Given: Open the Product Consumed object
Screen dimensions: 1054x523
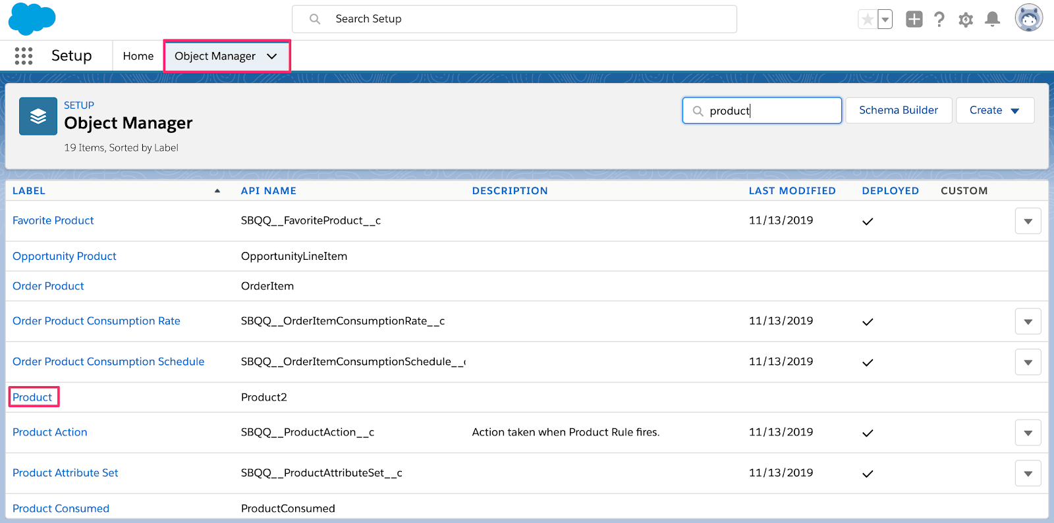Looking at the screenshot, I should [x=61, y=509].
